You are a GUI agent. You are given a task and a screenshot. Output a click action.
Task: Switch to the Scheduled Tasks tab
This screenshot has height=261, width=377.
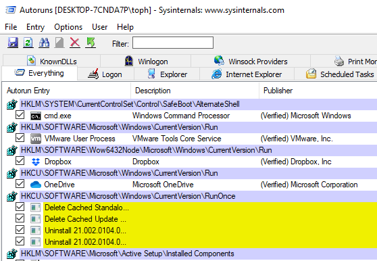tap(340, 74)
